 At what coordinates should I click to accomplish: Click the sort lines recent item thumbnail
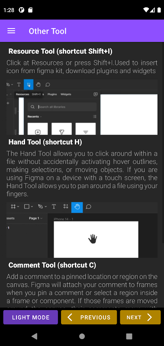tap(86, 129)
